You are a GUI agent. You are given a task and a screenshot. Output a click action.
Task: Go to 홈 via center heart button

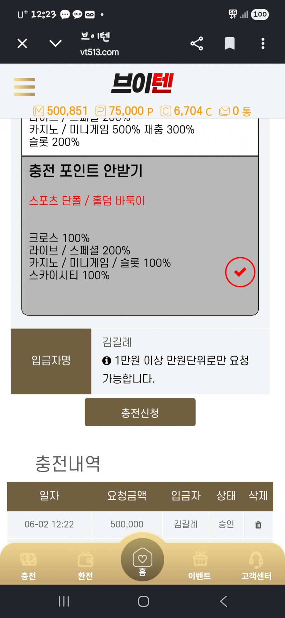pos(142,560)
